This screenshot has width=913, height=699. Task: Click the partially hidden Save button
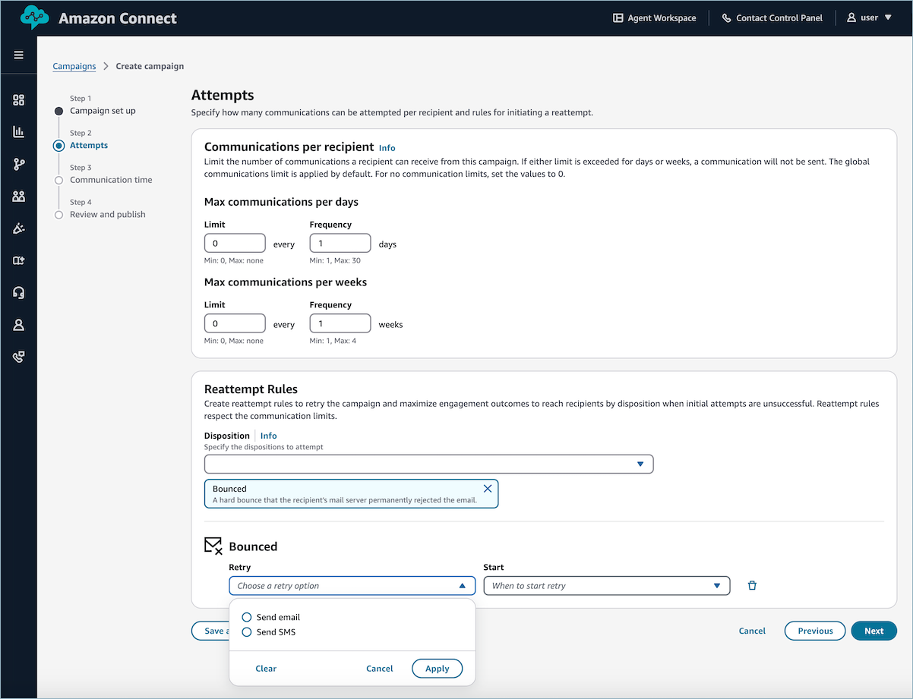[x=210, y=631]
